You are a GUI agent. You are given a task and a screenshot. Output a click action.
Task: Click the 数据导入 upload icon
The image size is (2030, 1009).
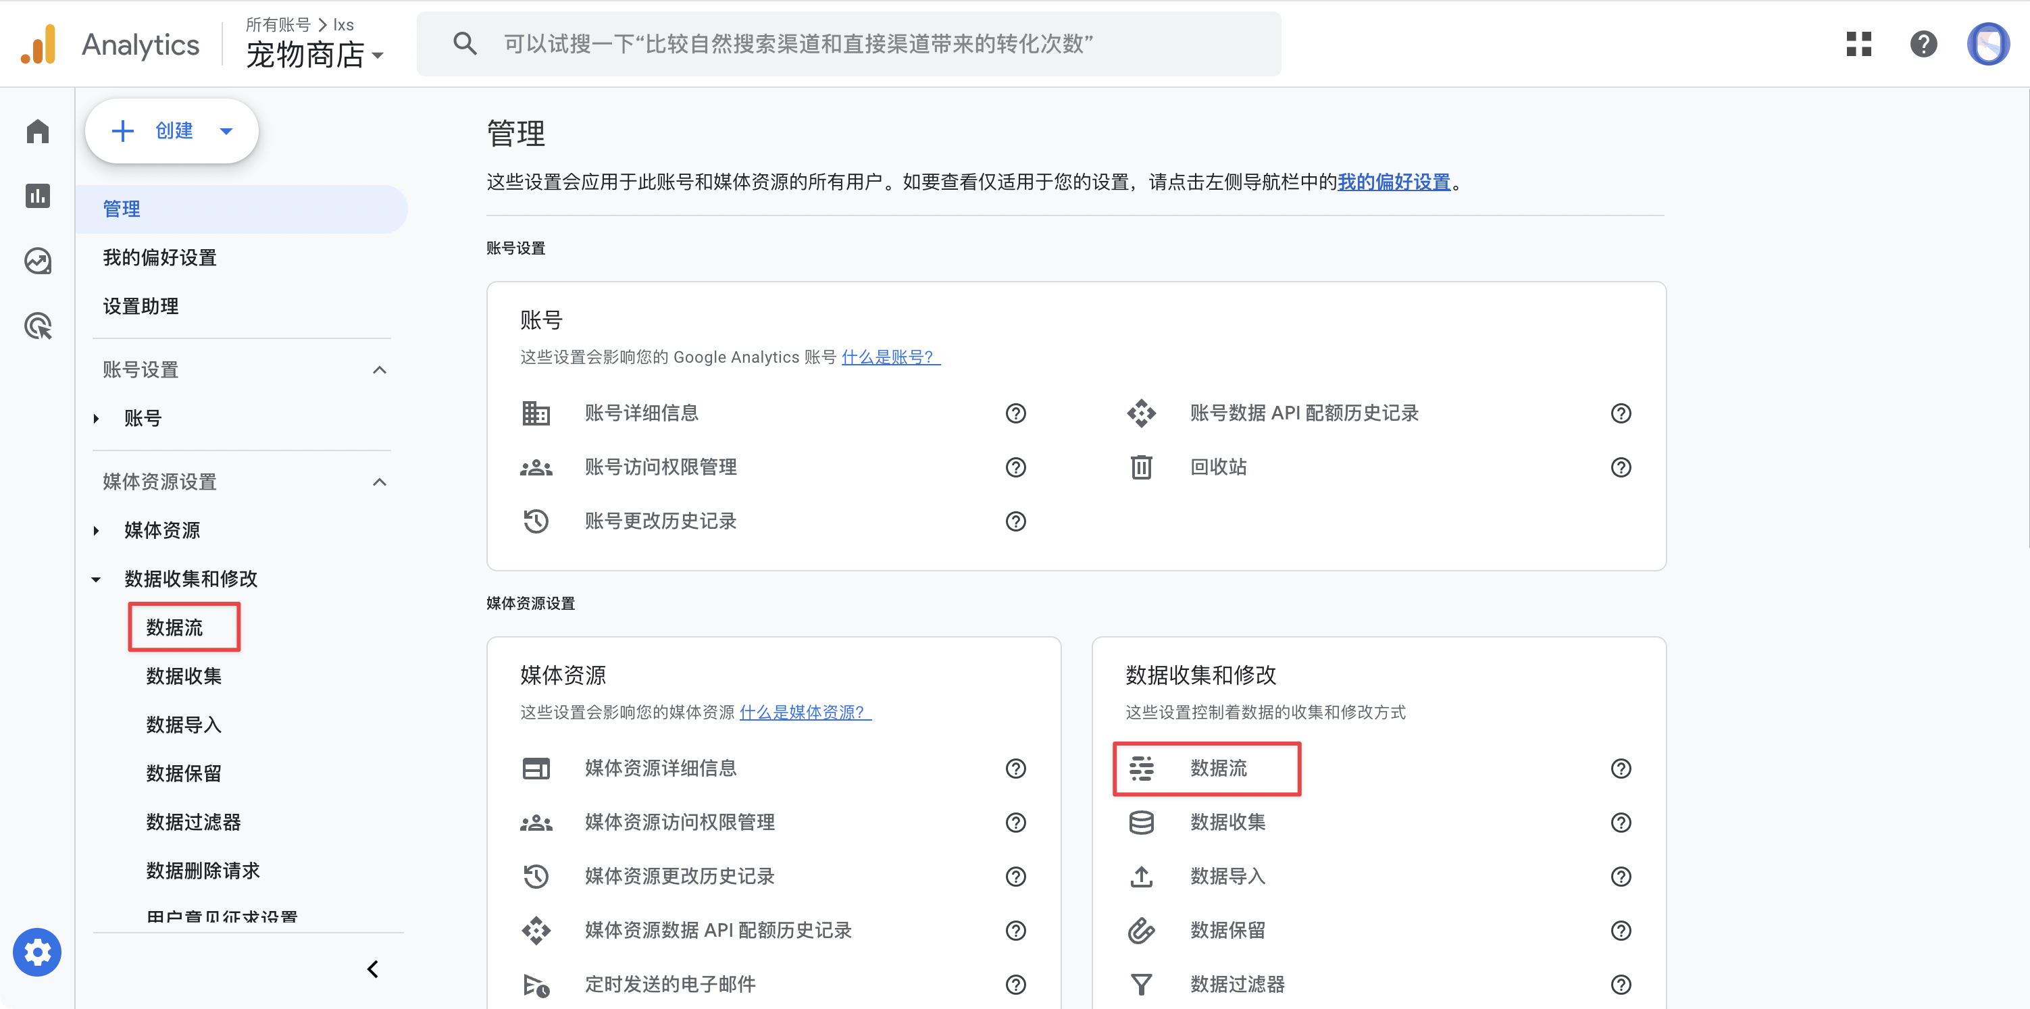point(1142,876)
